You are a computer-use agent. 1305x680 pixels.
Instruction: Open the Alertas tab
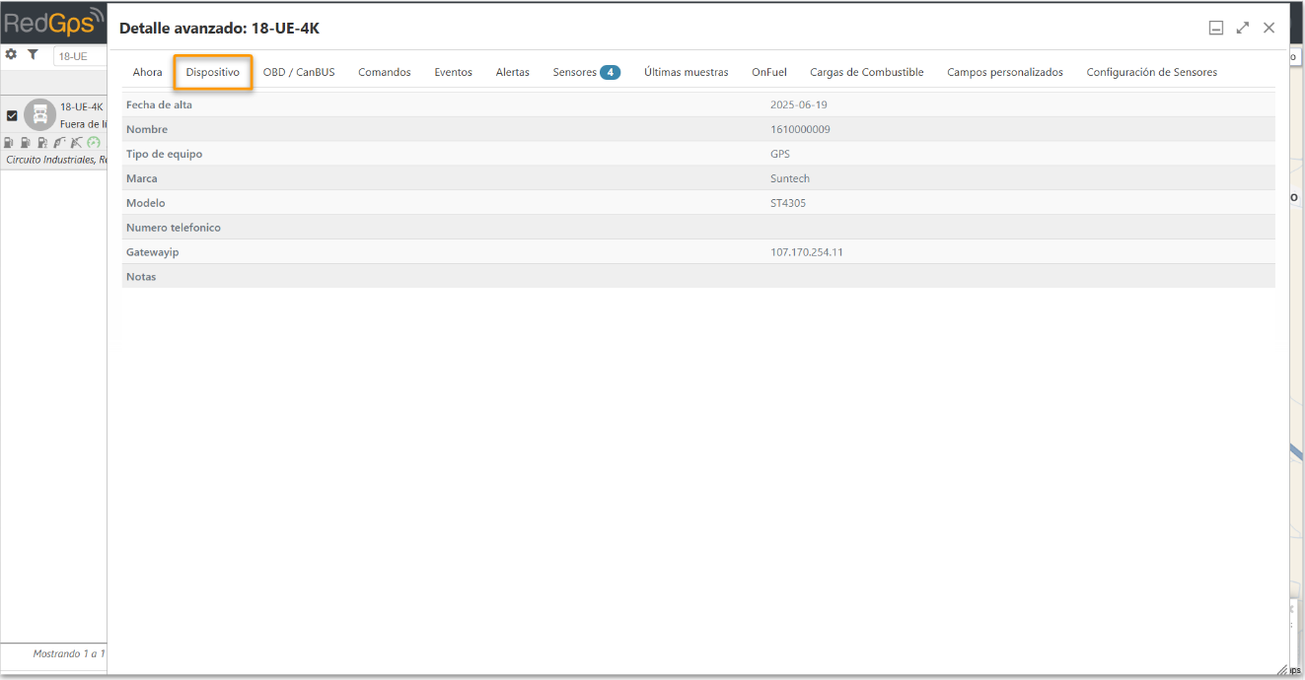pyautogui.click(x=513, y=72)
